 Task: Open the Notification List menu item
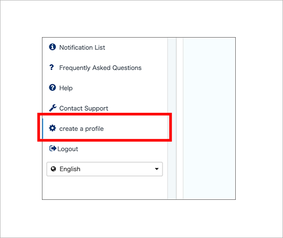click(82, 47)
